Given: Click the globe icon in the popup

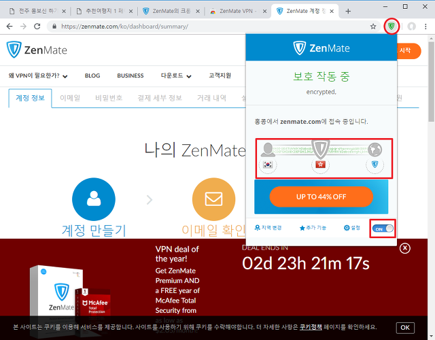Looking at the screenshot, I should pyautogui.click(x=375, y=150).
